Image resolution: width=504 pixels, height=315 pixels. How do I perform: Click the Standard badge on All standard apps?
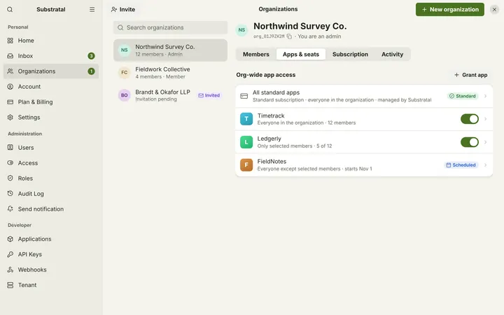click(x=462, y=96)
